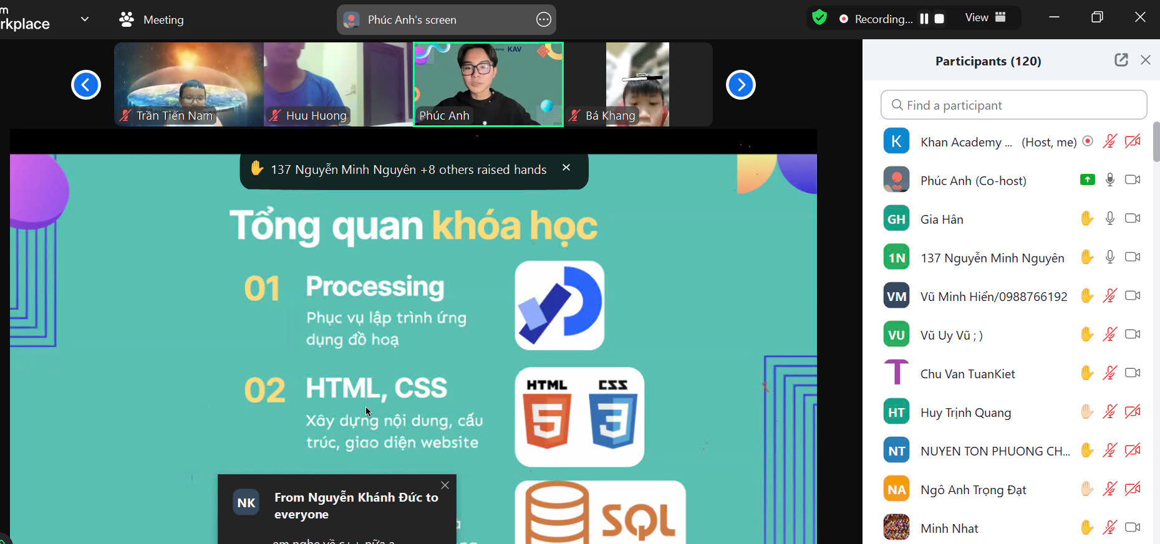Unmute Vũ Minh Hiển's microphone

[x=1109, y=296]
